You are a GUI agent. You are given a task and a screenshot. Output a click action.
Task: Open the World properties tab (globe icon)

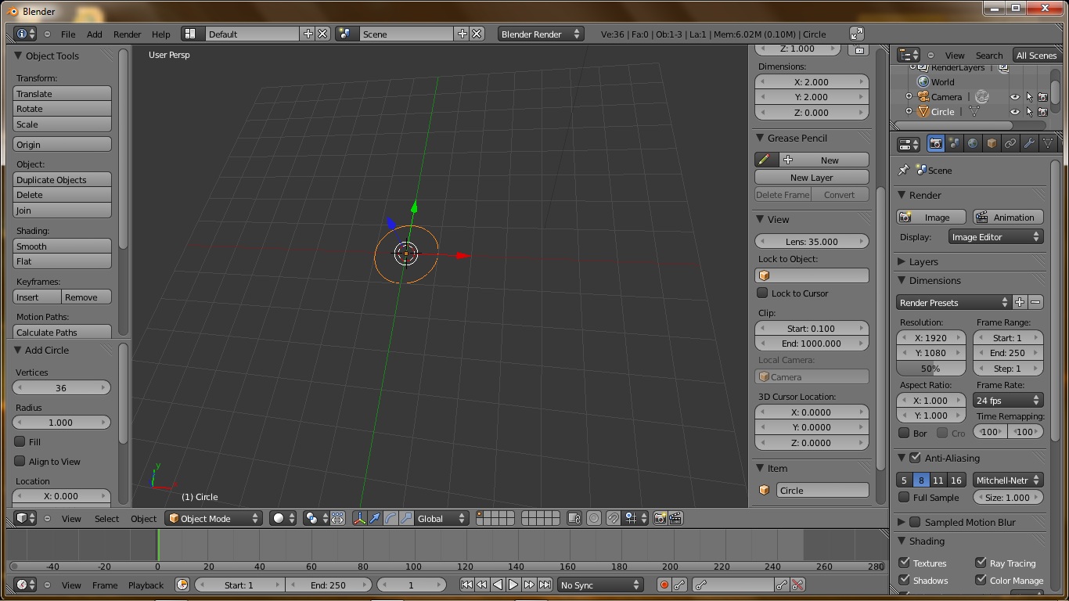coord(973,144)
